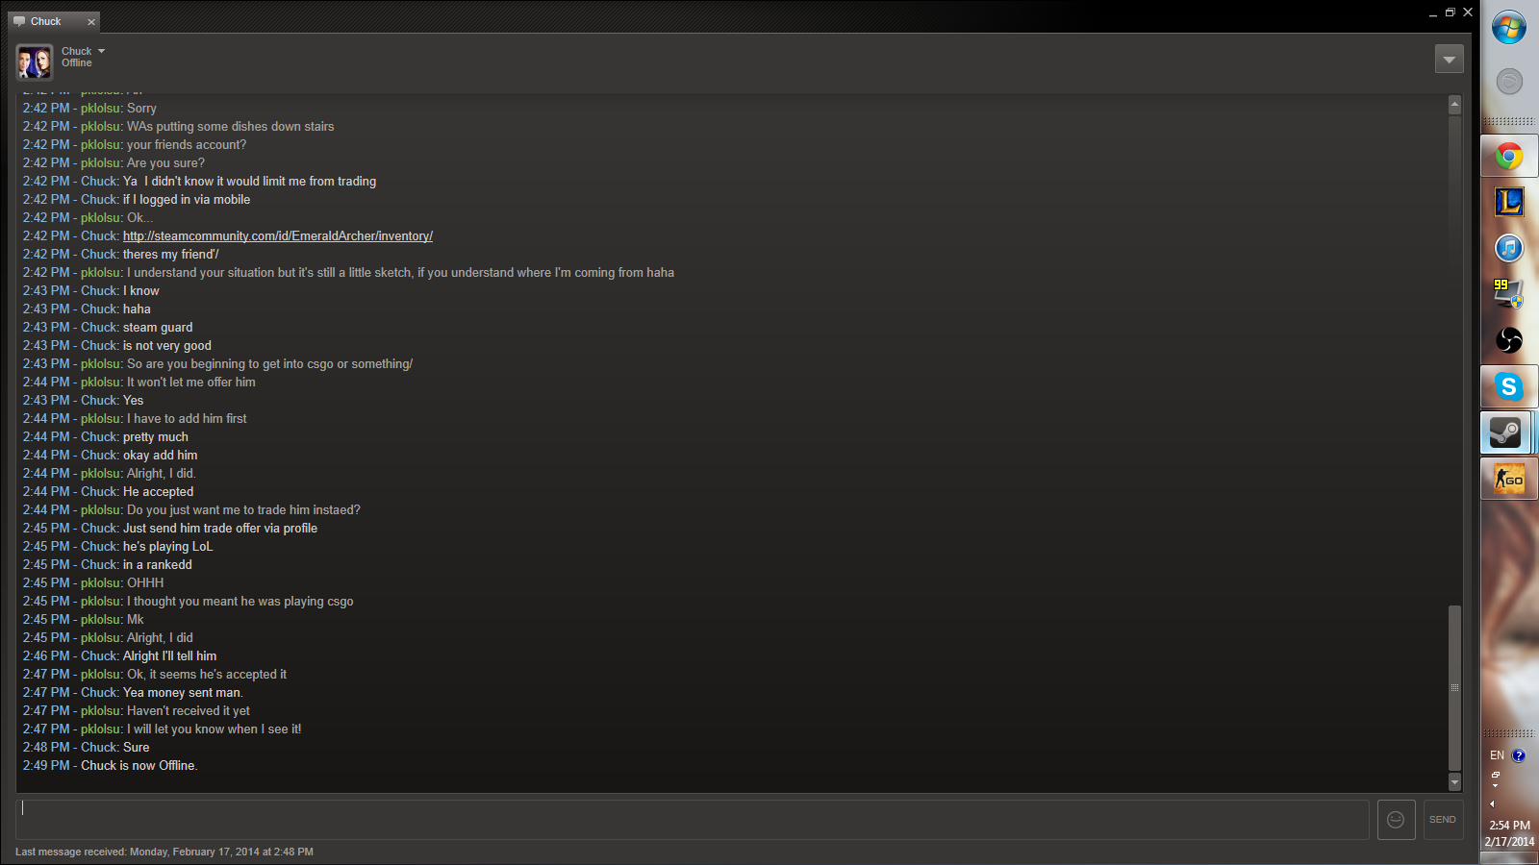Open the EmeraldArcher inventory link

point(278,235)
